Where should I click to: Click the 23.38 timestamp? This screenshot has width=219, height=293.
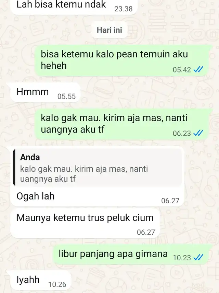pyautogui.click(x=123, y=9)
